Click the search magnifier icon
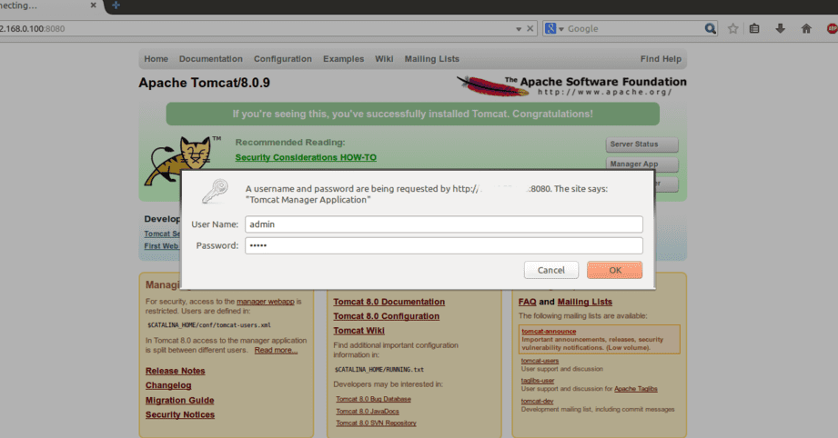 [710, 28]
